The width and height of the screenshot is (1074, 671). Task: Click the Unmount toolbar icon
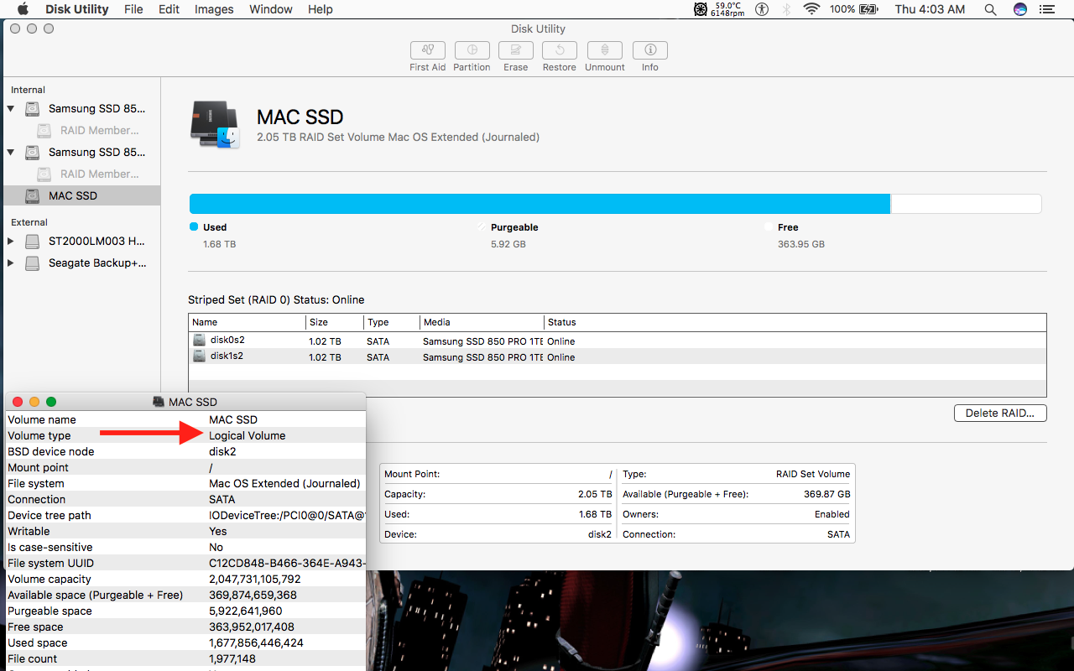coord(605,50)
